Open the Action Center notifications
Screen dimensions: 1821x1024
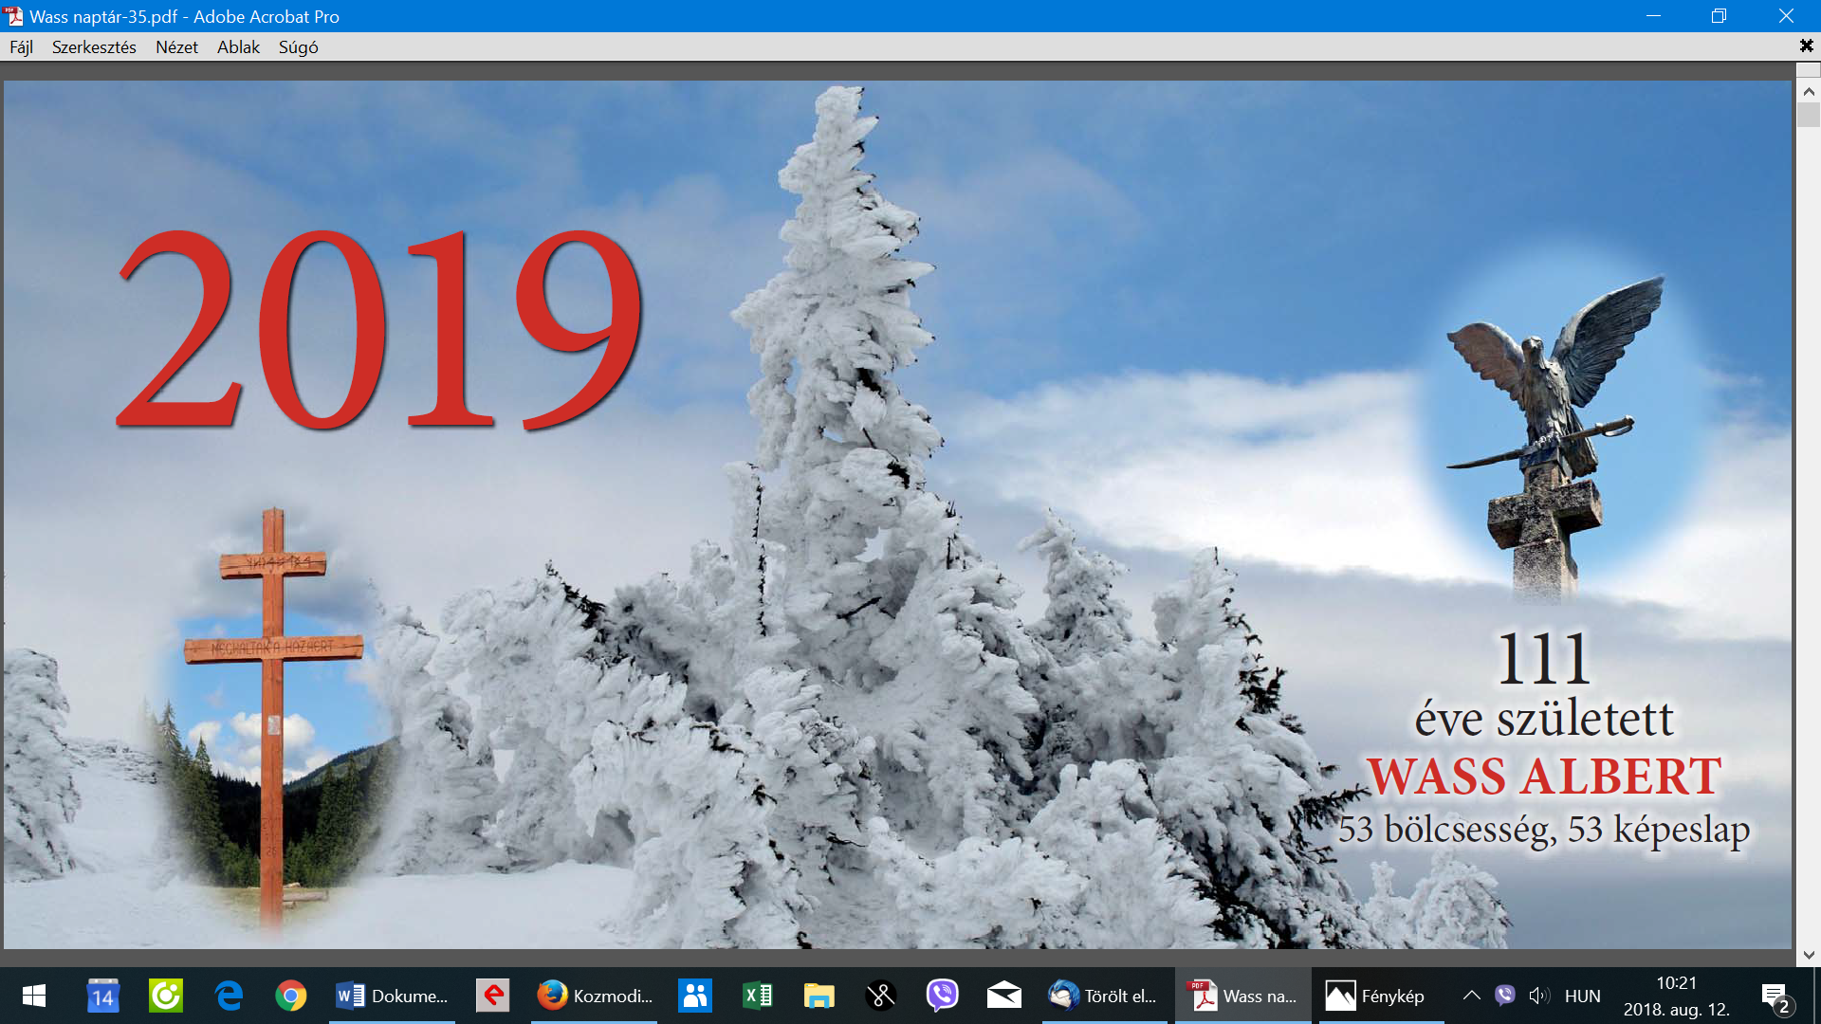[1776, 997]
